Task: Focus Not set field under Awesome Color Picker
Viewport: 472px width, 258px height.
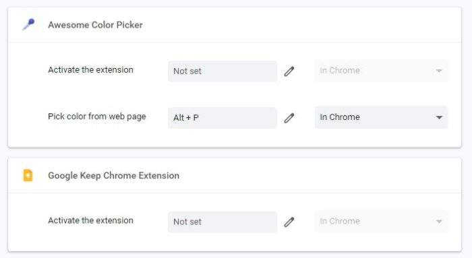Action: (x=223, y=71)
